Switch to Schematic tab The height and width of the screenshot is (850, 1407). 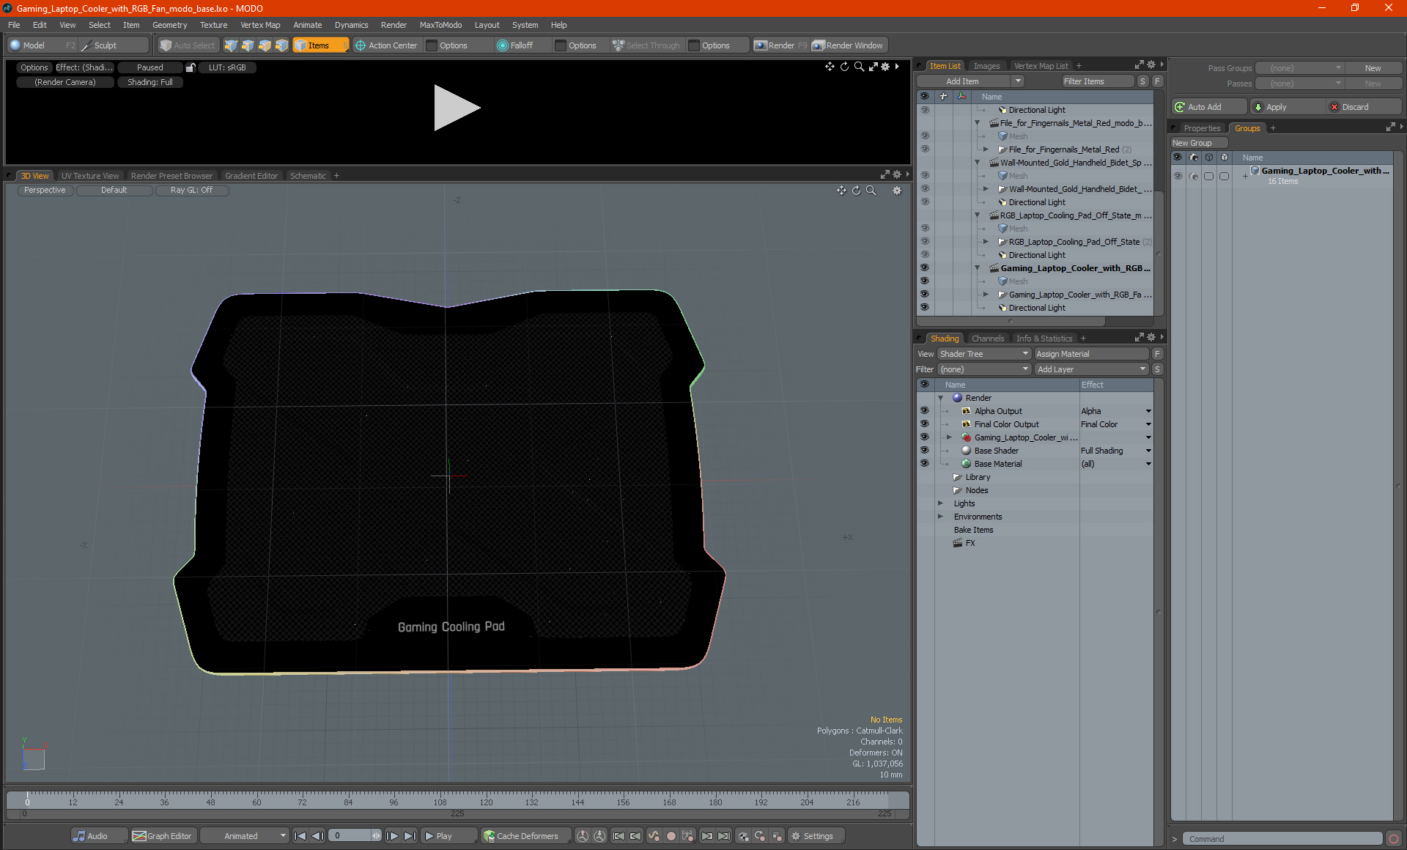pyautogui.click(x=308, y=176)
